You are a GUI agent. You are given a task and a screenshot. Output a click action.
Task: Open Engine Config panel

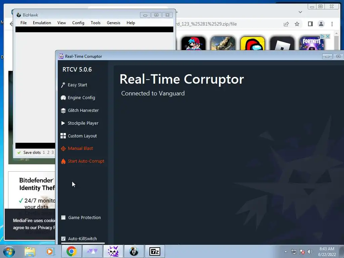(x=81, y=98)
